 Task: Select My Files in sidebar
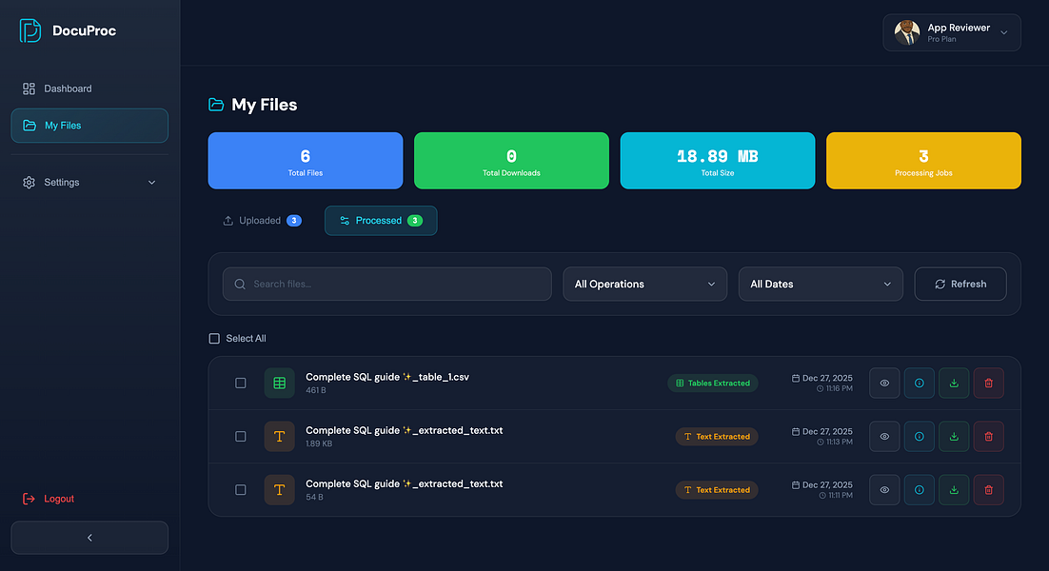[x=89, y=126]
